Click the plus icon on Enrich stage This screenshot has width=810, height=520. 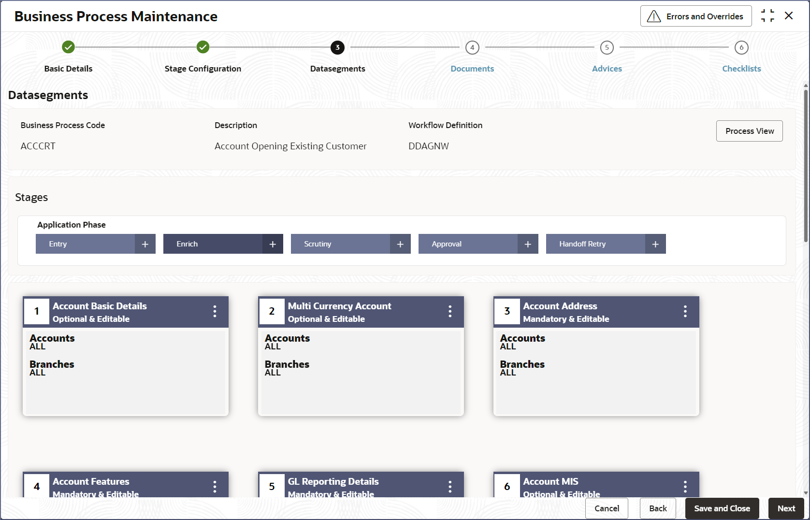coord(273,244)
